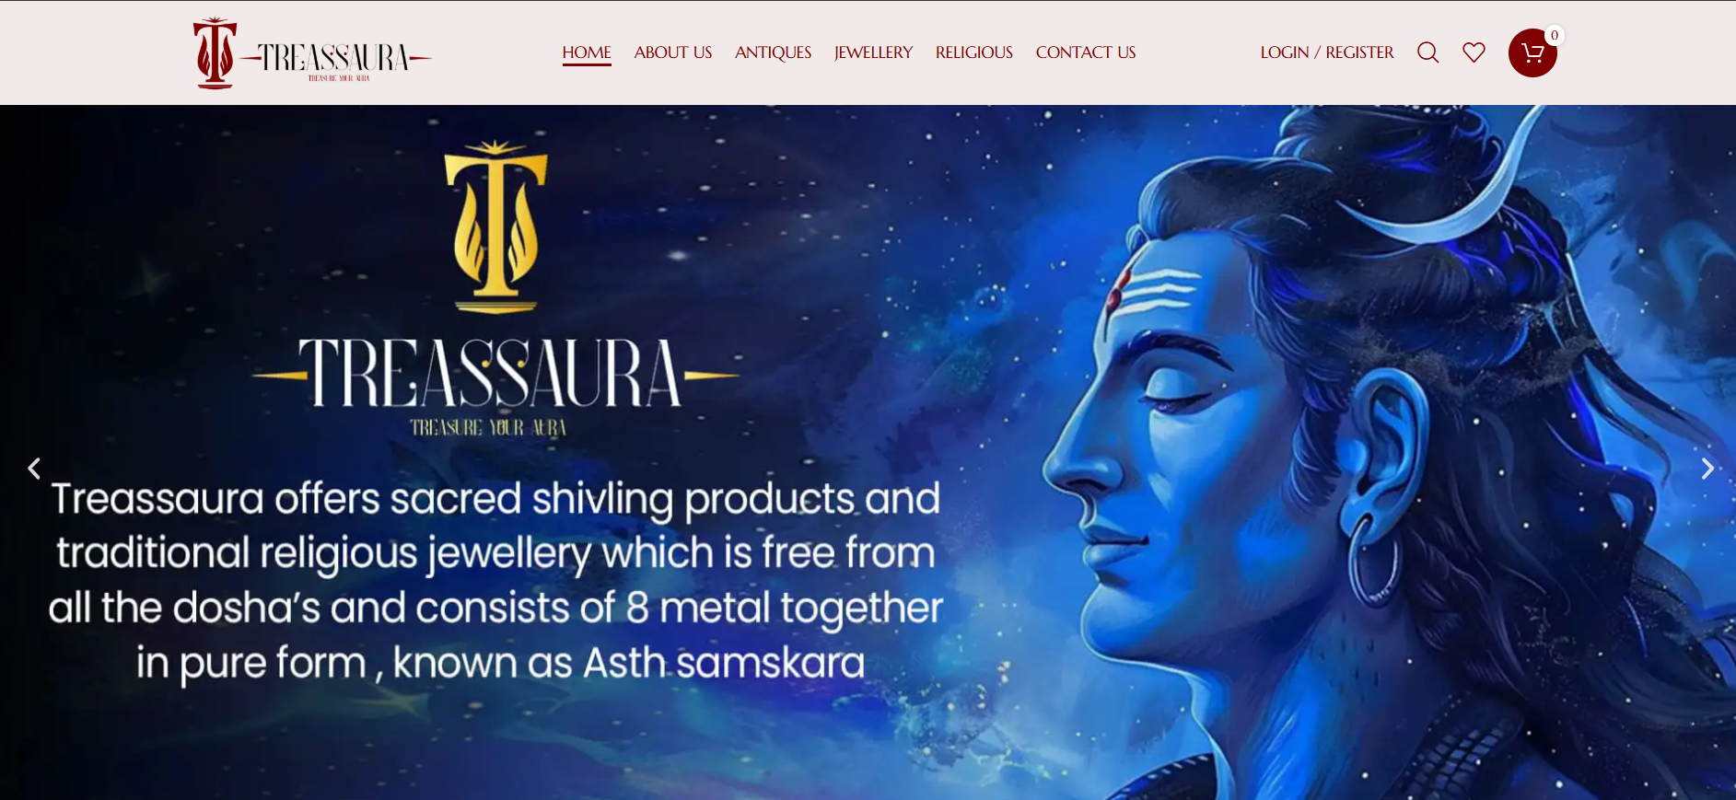This screenshot has width=1736, height=800.
Task: Click the Login / Register link
Action: (1327, 52)
